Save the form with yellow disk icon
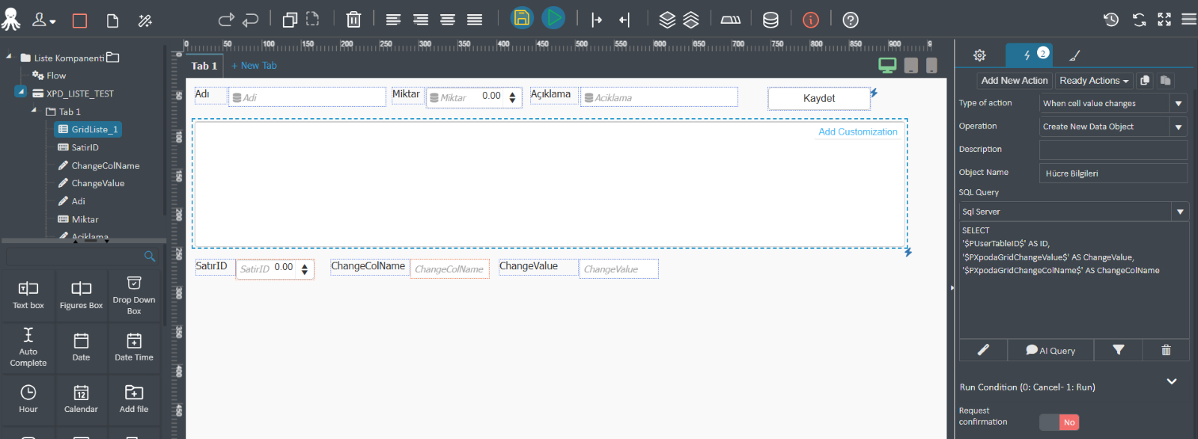 (522, 17)
